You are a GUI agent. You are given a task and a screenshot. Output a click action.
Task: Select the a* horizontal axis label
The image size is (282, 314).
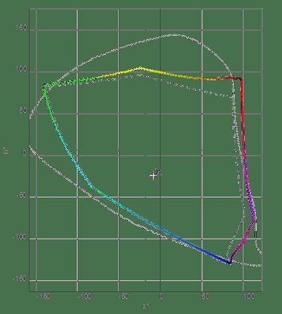point(145,306)
